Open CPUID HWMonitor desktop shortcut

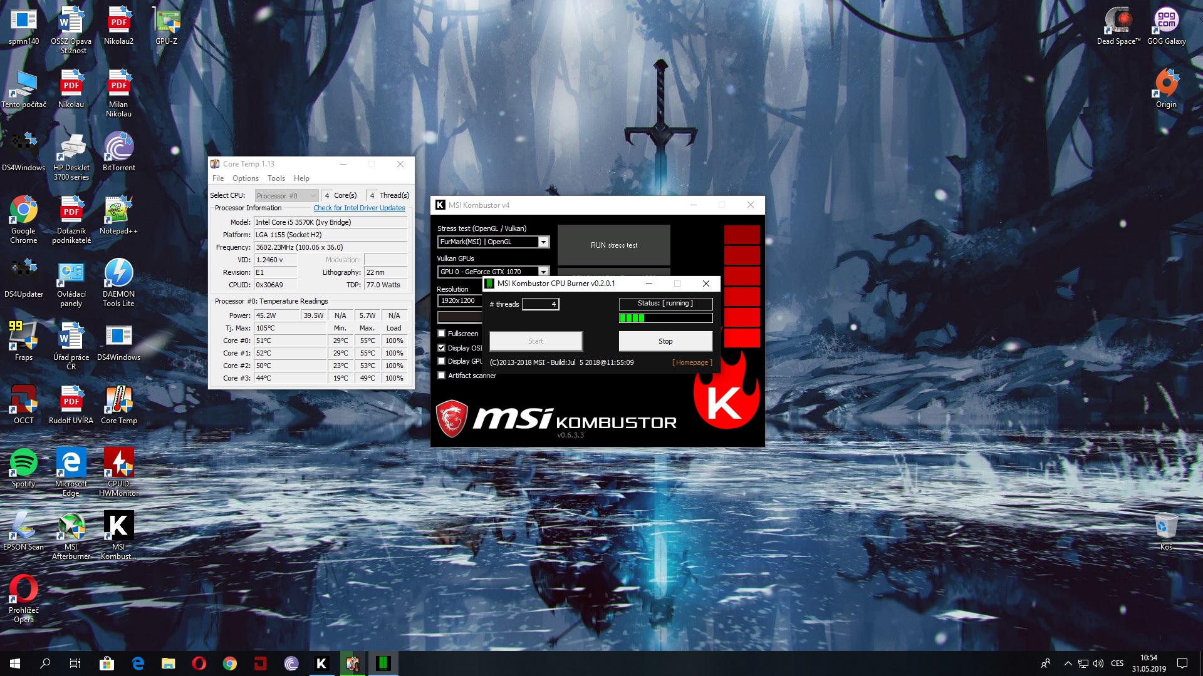[118, 473]
